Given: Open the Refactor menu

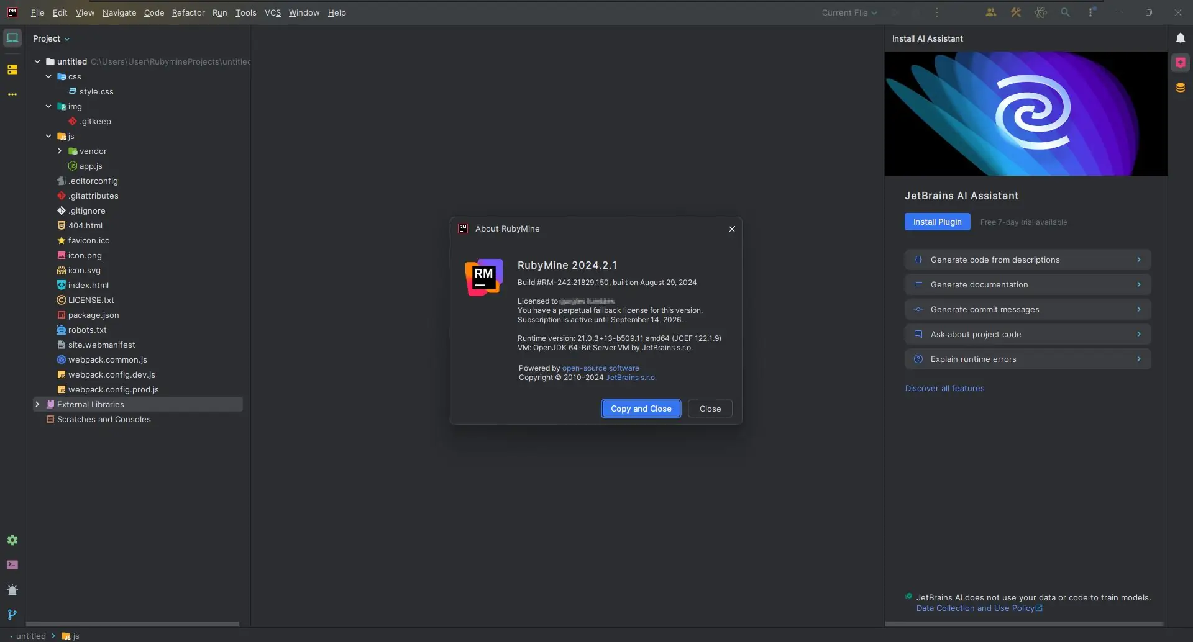Looking at the screenshot, I should (x=188, y=12).
